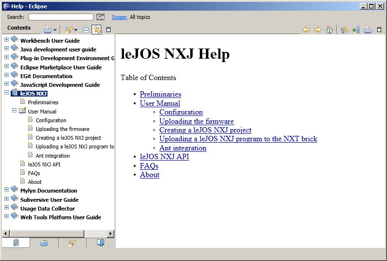Select Mylyn Documentation tree item
This screenshot has height=261, width=387.
click(48, 191)
